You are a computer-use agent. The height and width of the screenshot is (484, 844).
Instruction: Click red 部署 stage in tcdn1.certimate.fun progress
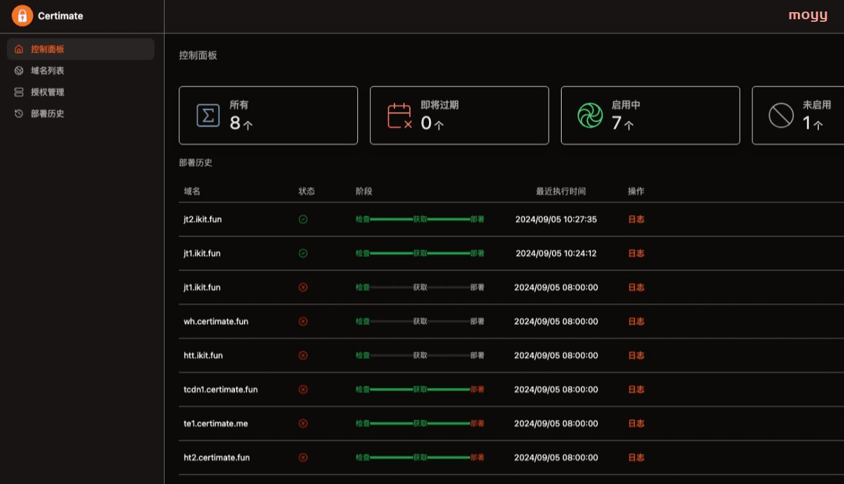click(477, 389)
